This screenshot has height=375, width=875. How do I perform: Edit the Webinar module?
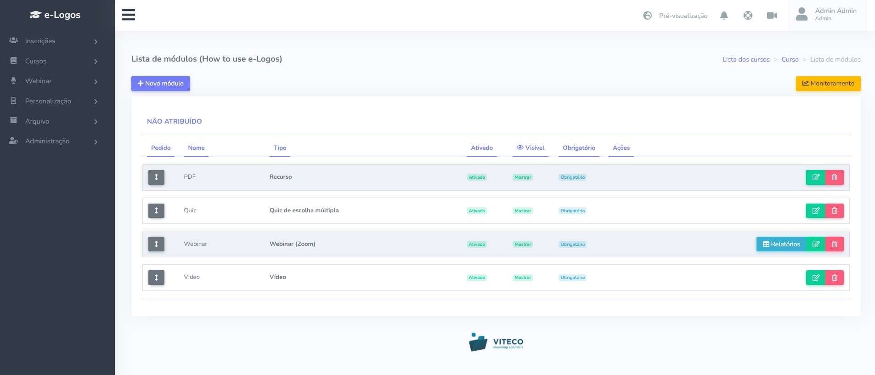click(816, 244)
